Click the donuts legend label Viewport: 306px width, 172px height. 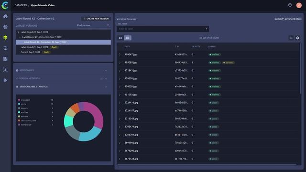tap(24, 108)
